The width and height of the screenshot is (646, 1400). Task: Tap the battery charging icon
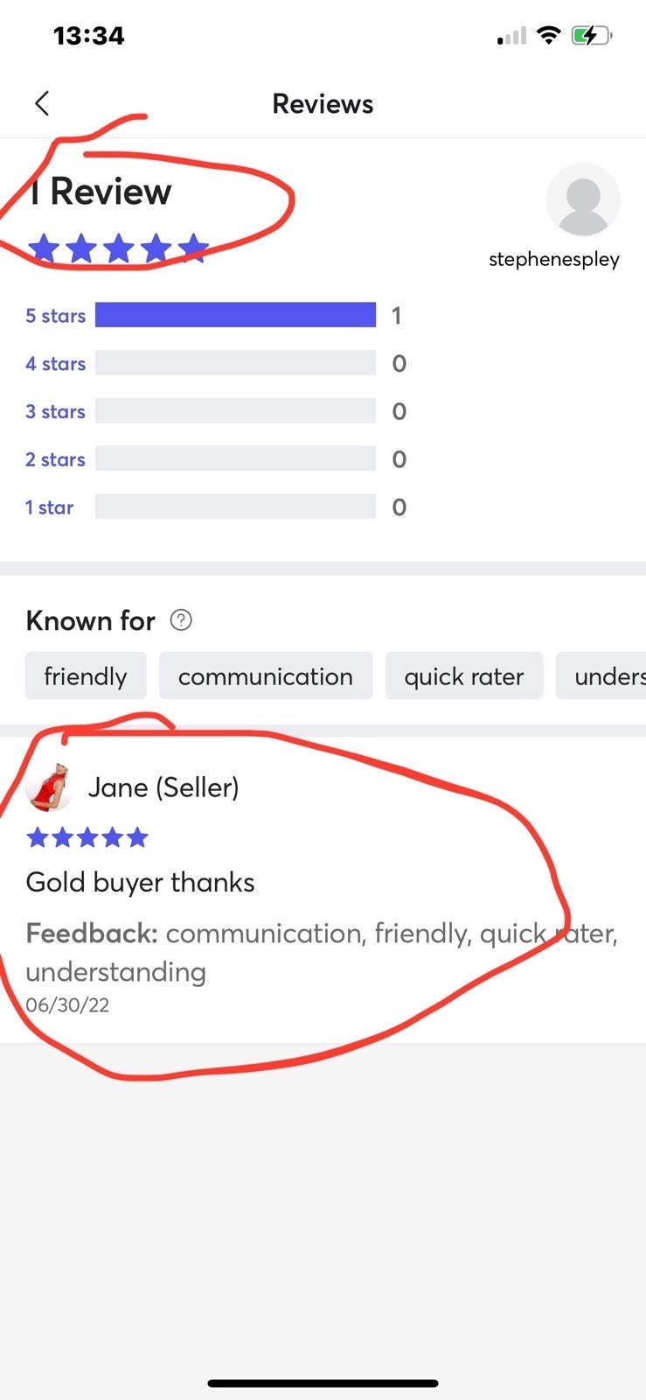pos(591,36)
